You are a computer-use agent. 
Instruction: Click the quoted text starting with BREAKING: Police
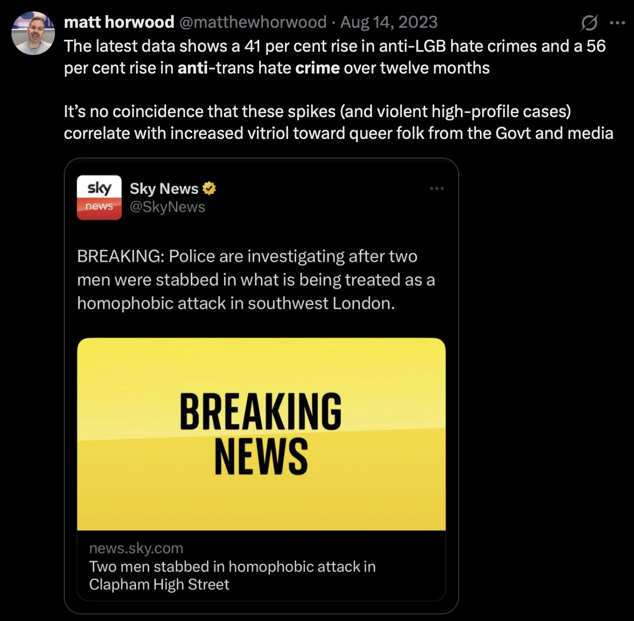[256, 279]
